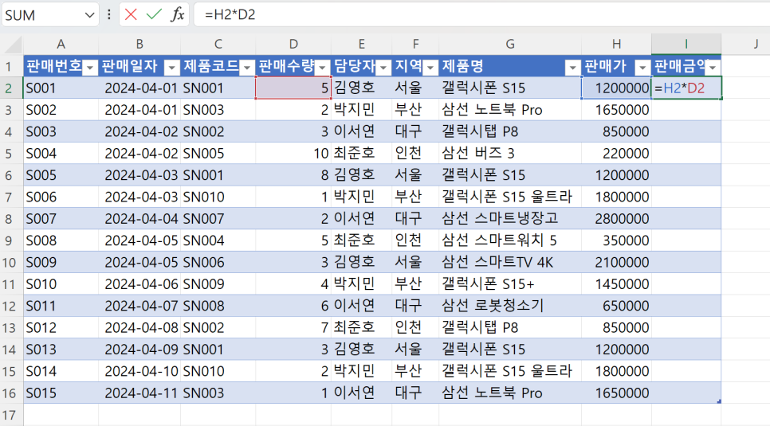Click cell containing S001
The width and height of the screenshot is (770, 426).
click(x=61, y=88)
